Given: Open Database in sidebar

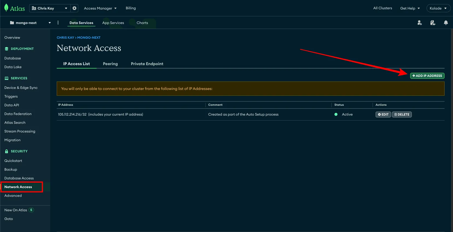Looking at the screenshot, I should tap(13, 58).
